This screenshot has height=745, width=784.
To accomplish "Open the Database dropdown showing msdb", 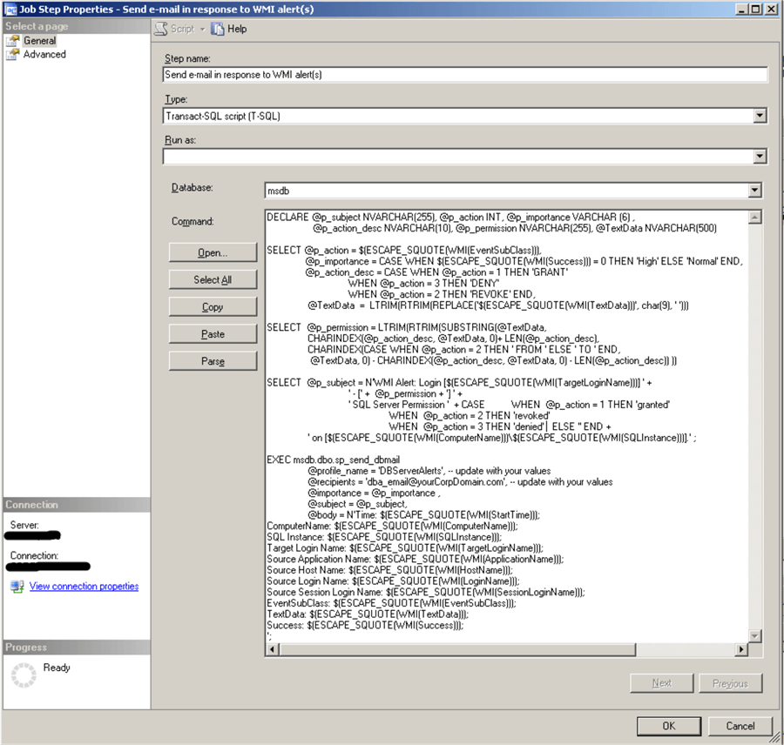I will [760, 191].
